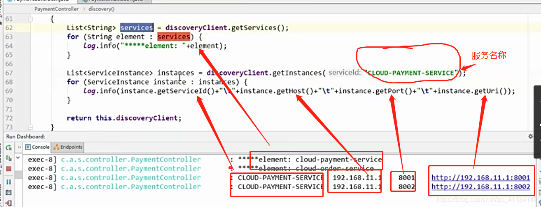This screenshot has height=207, width=541.
Task: Click CLOUD-PAYMENT-SERVICE in the 8002 console row
Action: point(280,187)
